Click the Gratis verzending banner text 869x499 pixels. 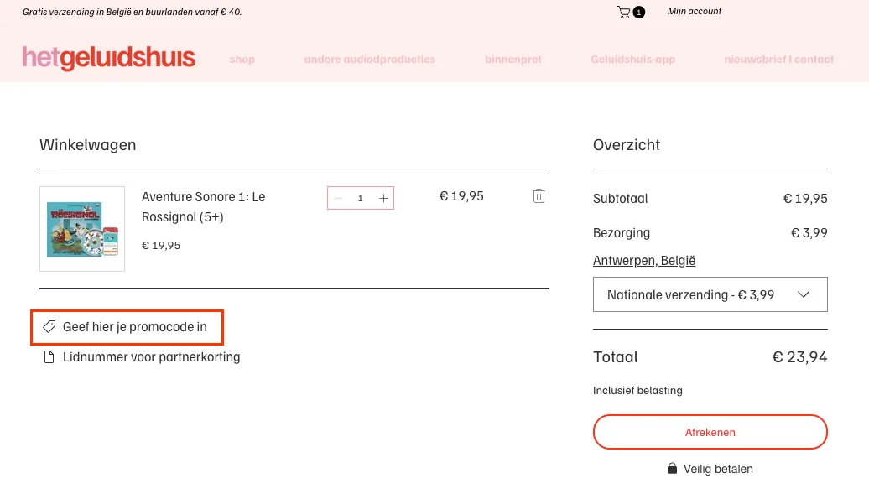(132, 12)
